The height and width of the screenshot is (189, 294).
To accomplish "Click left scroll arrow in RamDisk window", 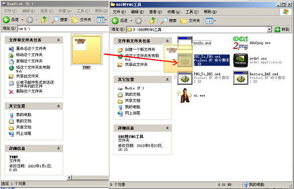I will tap(69, 177).
